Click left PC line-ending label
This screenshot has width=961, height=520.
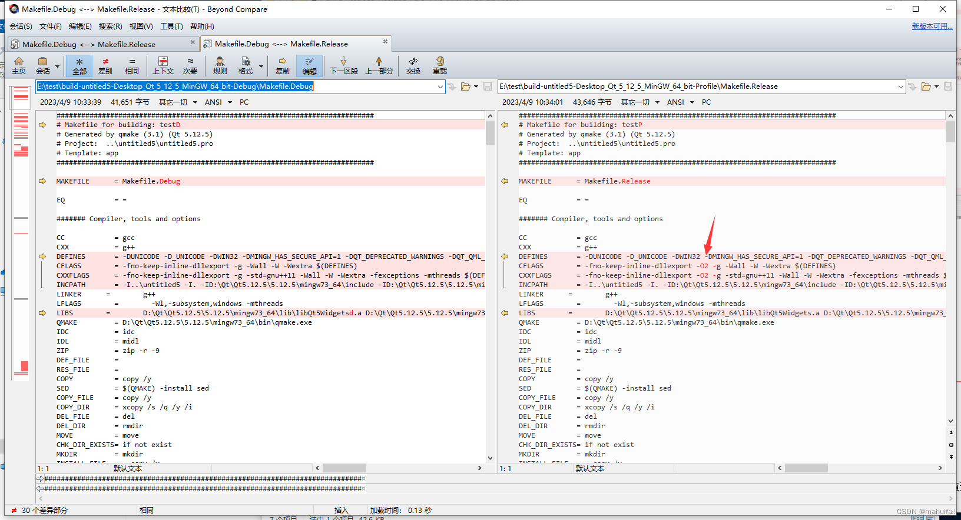[x=244, y=102]
